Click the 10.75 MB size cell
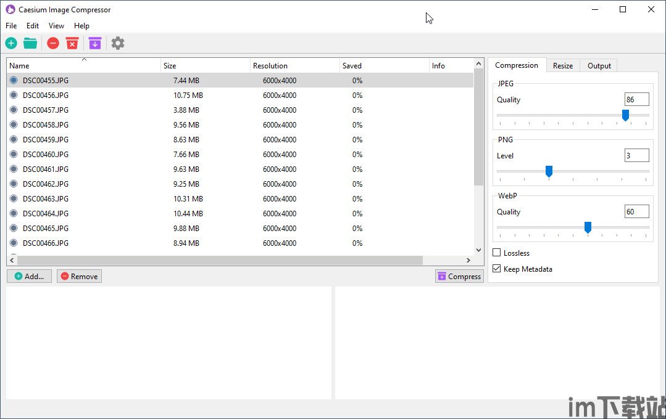This screenshot has width=666, height=419. coord(188,95)
